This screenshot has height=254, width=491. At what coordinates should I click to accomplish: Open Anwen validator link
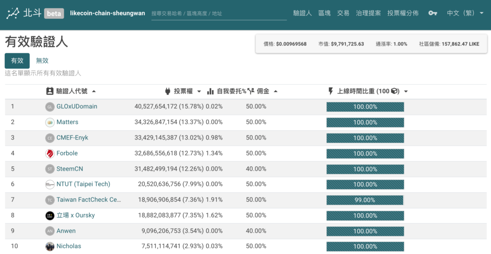point(66,231)
